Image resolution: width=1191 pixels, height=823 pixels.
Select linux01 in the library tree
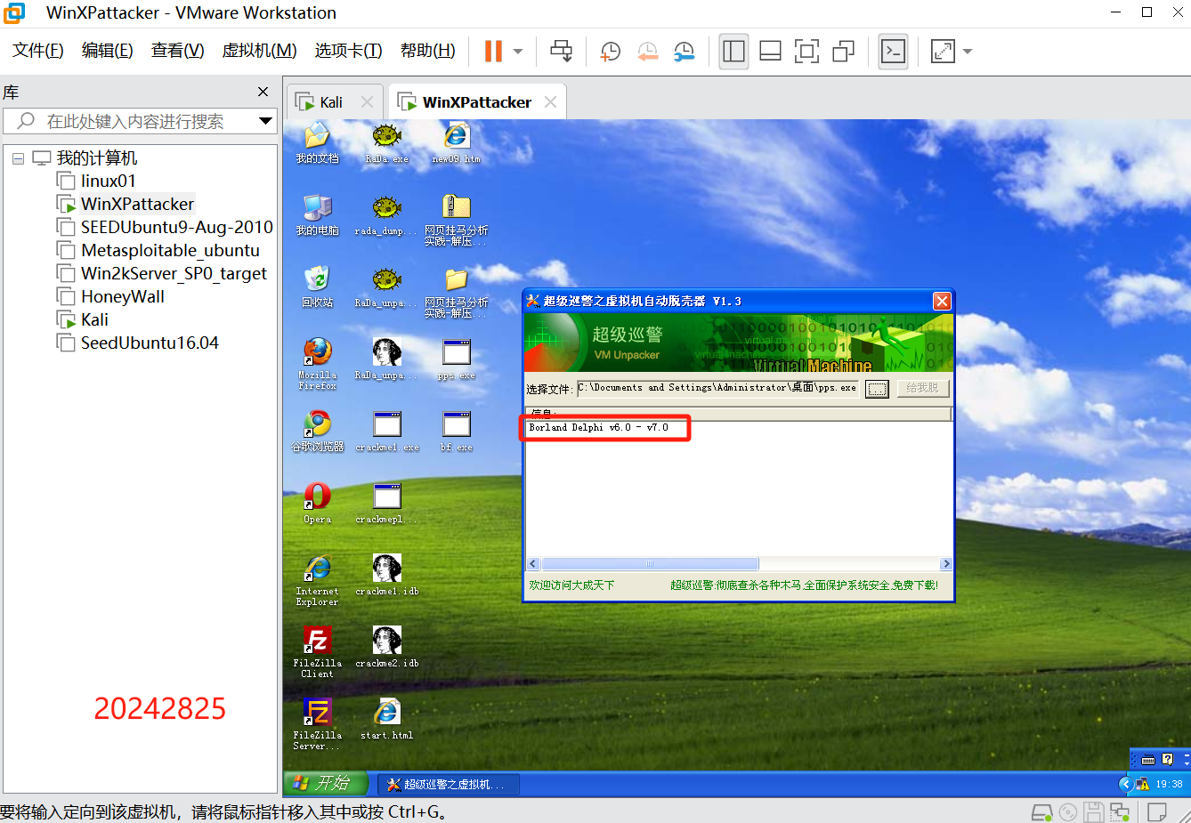pyautogui.click(x=108, y=181)
